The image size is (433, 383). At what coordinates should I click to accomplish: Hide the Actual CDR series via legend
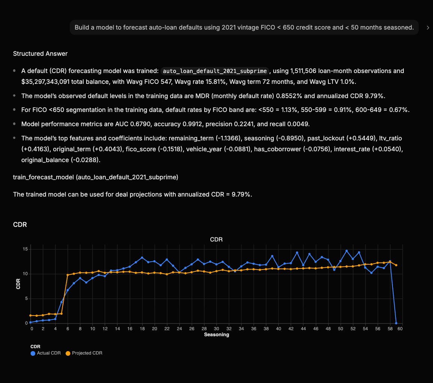(x=45, y=353)
